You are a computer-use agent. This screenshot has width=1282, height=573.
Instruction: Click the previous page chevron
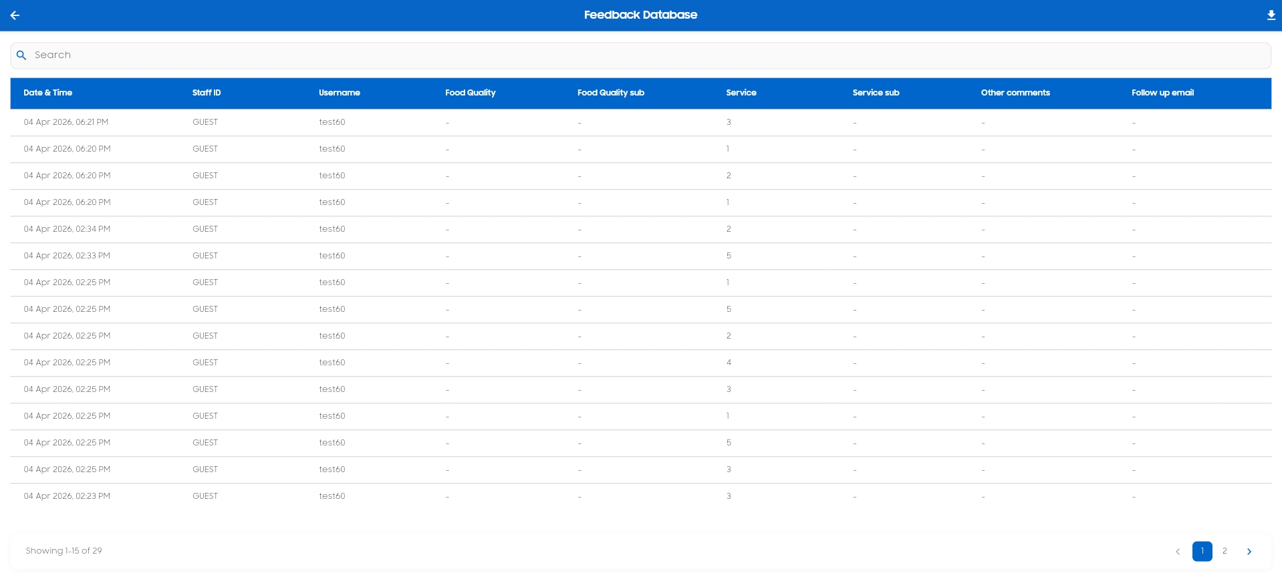click(x=1178, y=552)
